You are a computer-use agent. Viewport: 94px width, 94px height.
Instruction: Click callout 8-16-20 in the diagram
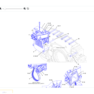point(36,56)
